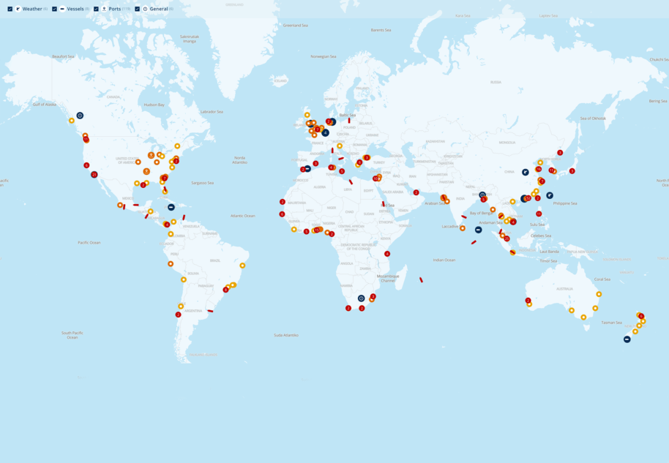Viewport: 669px width, 463px height.
Task: Click the red vessel track east of Madagascar
Action: pyautogui.click(x=421, y=279)
